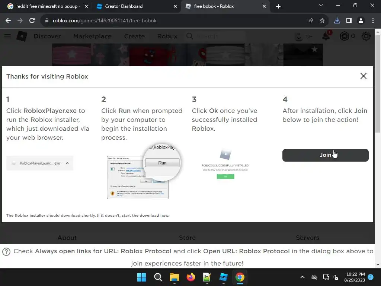This screenshot has height=286, width=381.
Task: Click the cloud sync tray icon
Action: click(314, 277)
